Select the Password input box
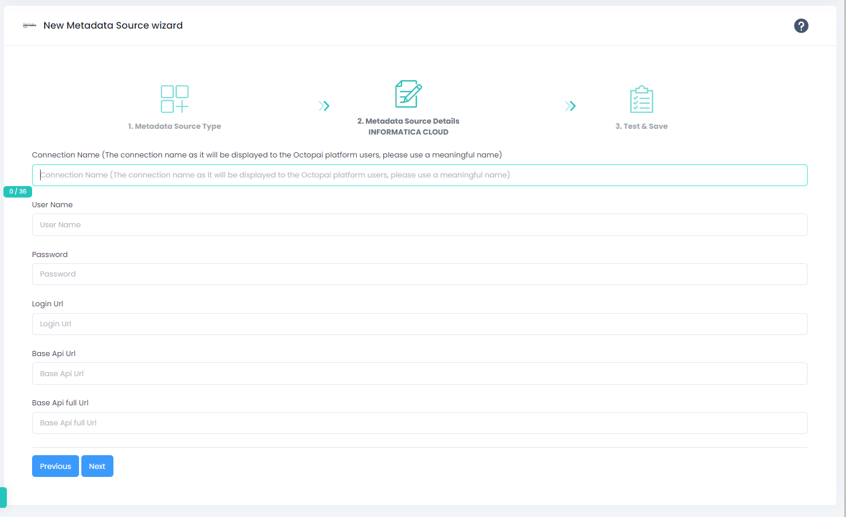The image size is (846, 517). pyautogui.click(x=419, y=274)
